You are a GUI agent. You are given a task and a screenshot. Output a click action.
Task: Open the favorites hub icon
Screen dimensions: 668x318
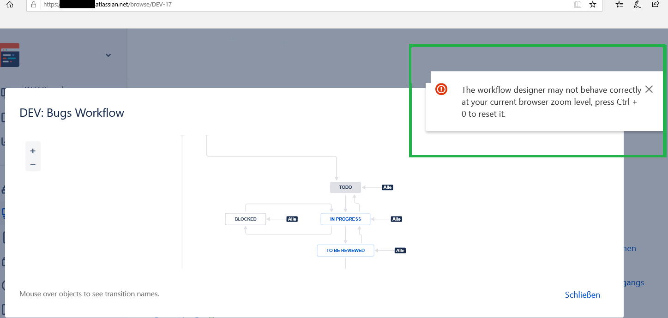coord(620,5)
